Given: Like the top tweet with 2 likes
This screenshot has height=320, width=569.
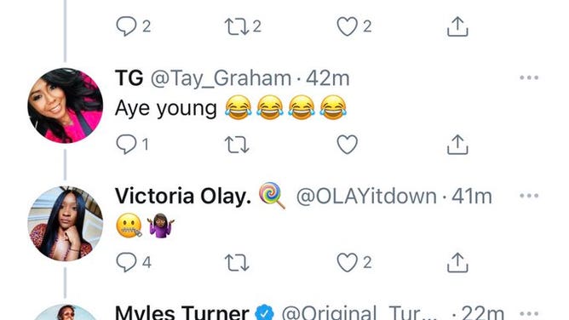Looking at the screenshot, I should (348, 26).
